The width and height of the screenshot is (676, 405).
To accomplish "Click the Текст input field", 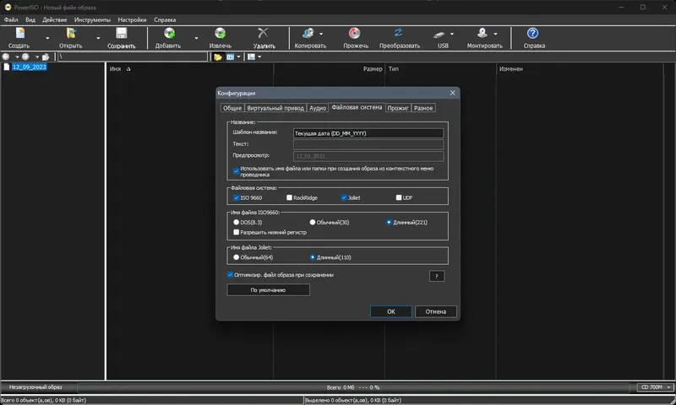I will [368, 144].
